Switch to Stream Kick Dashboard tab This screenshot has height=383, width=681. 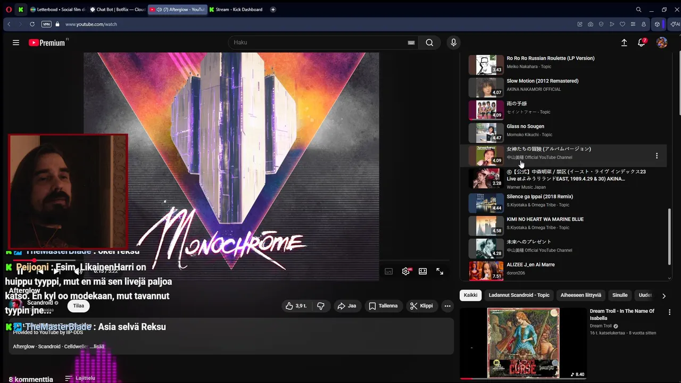pyautogui.click(x=237, y=10)
